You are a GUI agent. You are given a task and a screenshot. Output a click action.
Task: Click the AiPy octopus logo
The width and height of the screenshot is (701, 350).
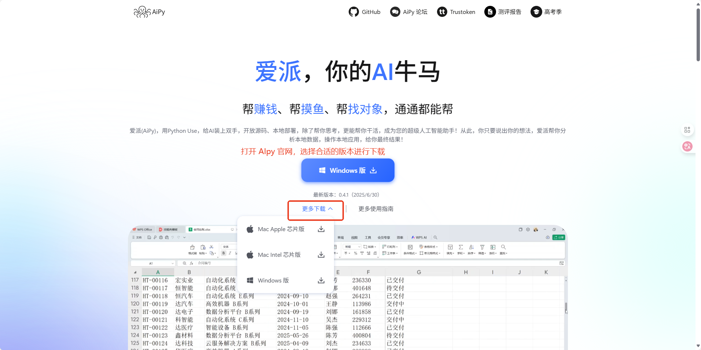click(150, 12)
